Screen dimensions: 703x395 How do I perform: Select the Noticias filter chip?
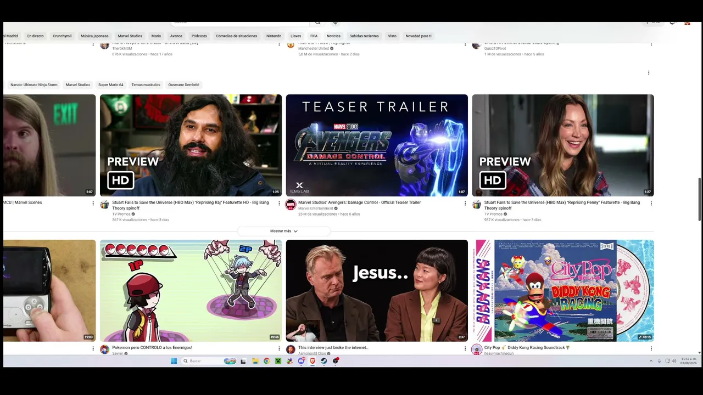click(333, 36)
